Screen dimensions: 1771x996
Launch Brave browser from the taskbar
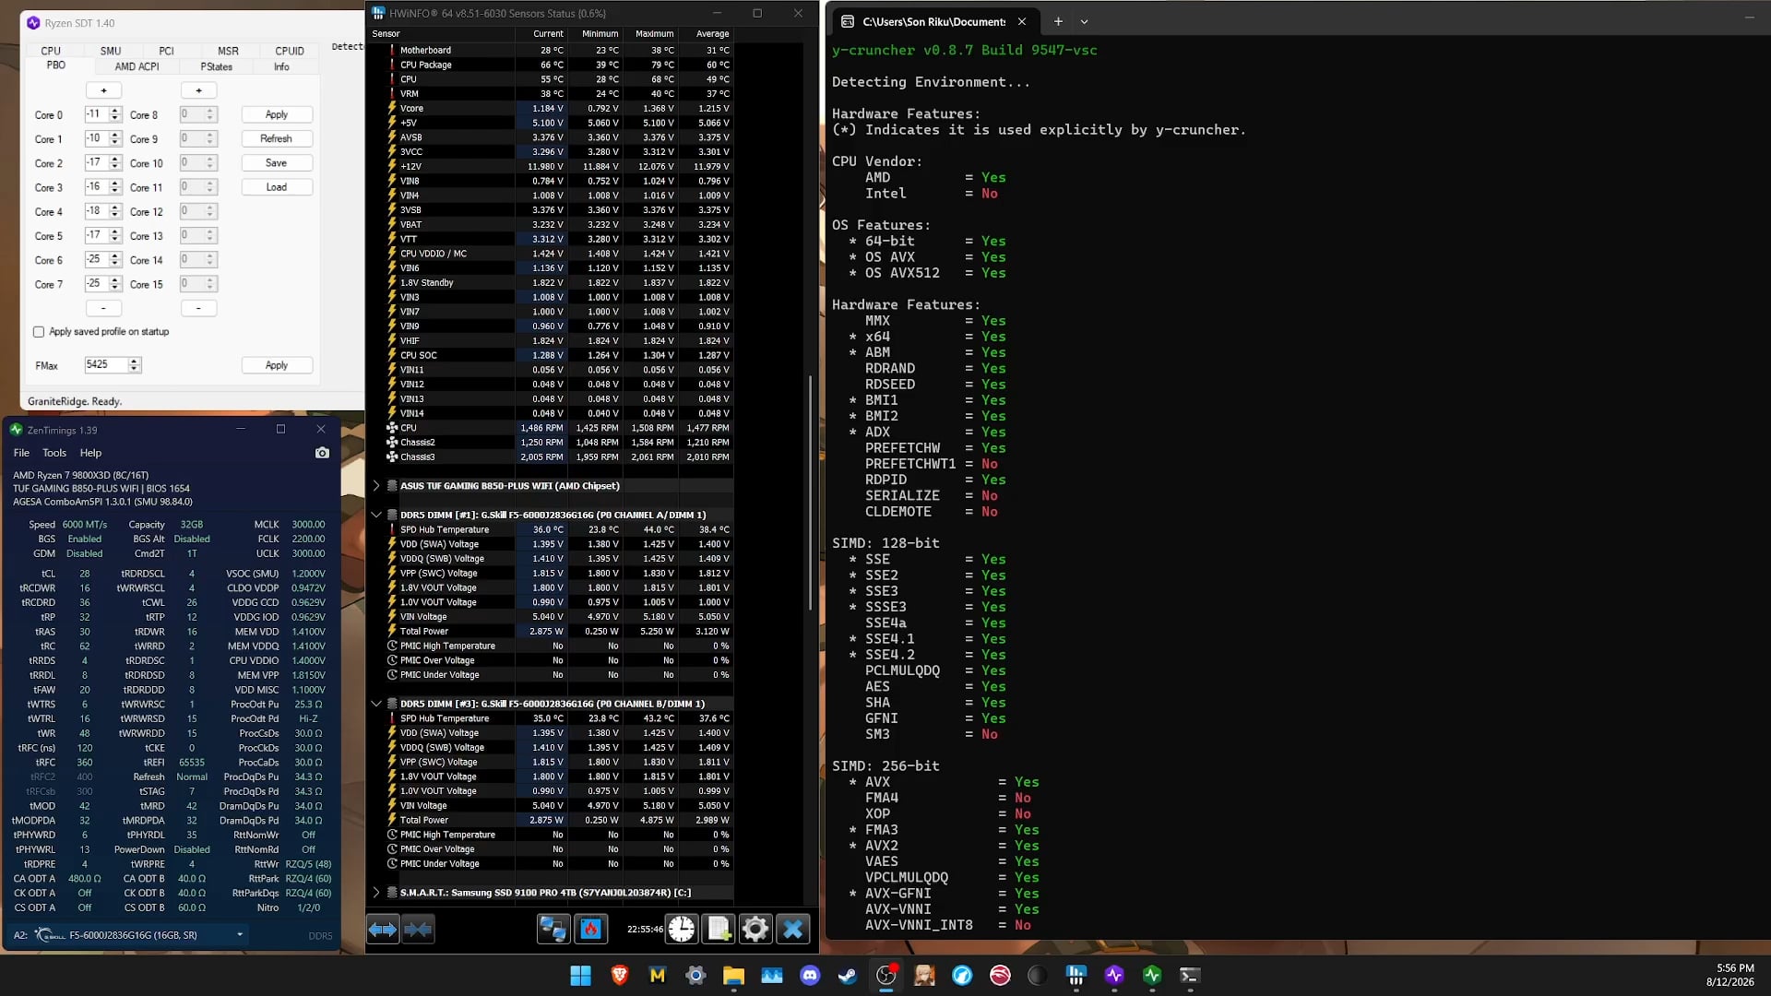tap(620, 976)
